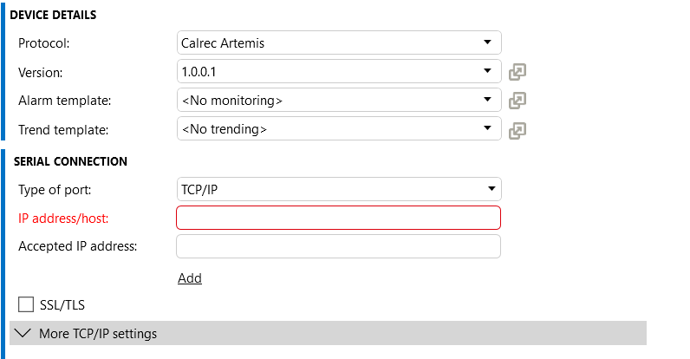This screenshot has width=690, height=359.
Task: Click the Calrec Artemis protocol value
Action: pyautogui.click(x=223, y=43)
